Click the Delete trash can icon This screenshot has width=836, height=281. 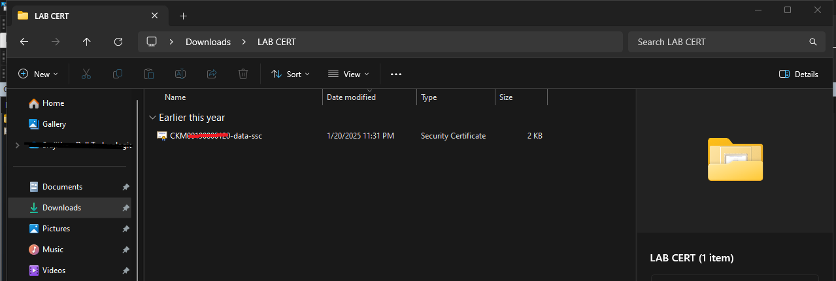coord(243,74)
